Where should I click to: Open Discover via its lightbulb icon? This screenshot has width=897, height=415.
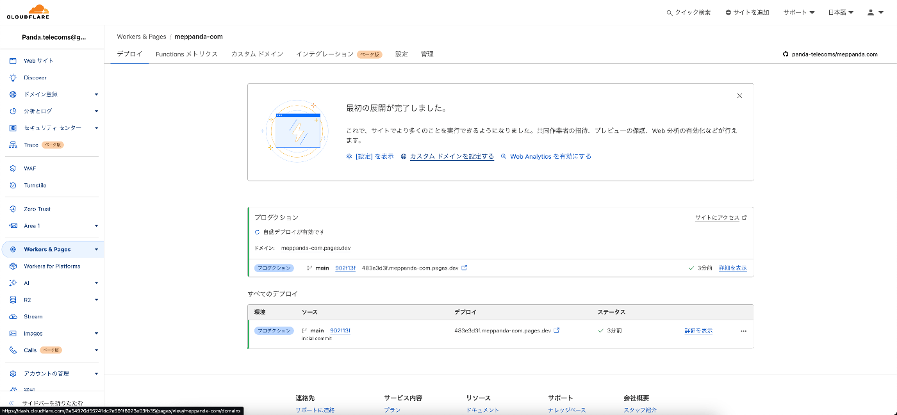(13, 77)
